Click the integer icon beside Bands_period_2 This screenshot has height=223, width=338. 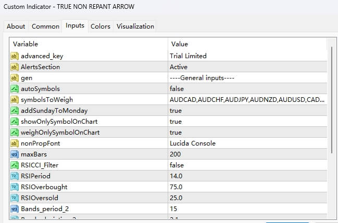pos(14,209)
